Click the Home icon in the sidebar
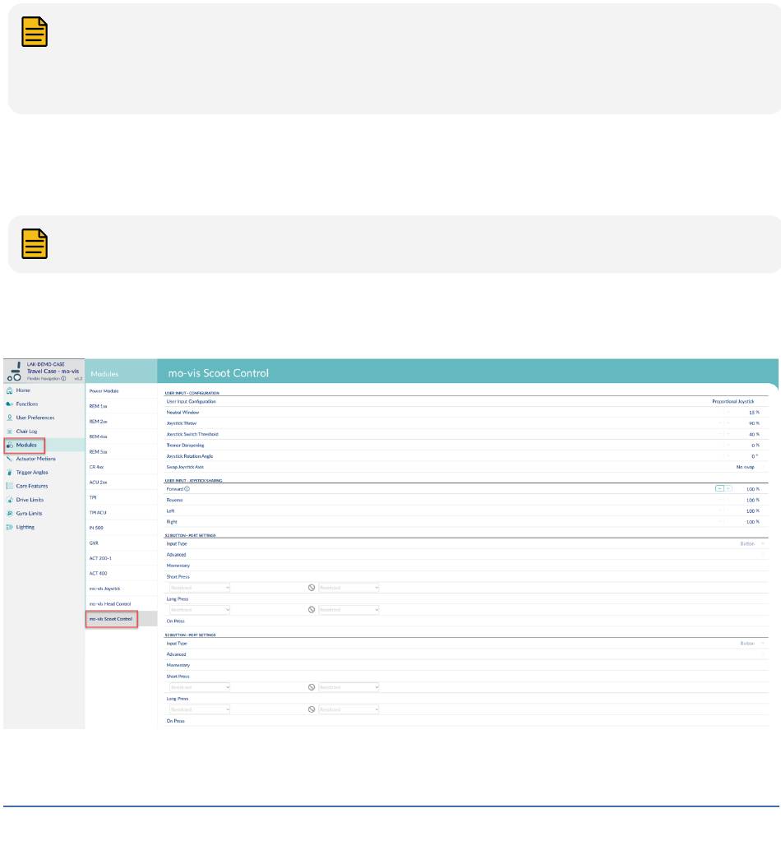 9,390
